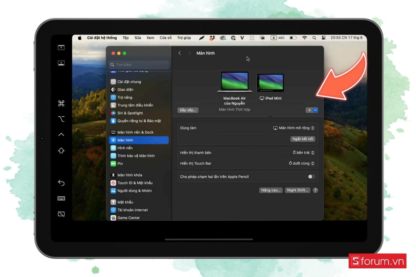Tap the Shift key in Sidecar sidebar
This screenshot has width=416, height=277.
(61, 151)
